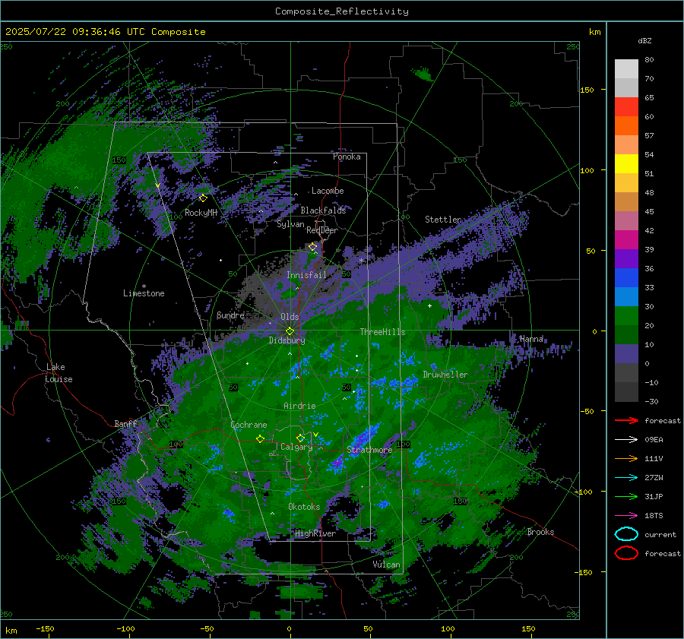
Task: Select the 20 dBZ dark green swatch
Action: (x=626, y=334)
